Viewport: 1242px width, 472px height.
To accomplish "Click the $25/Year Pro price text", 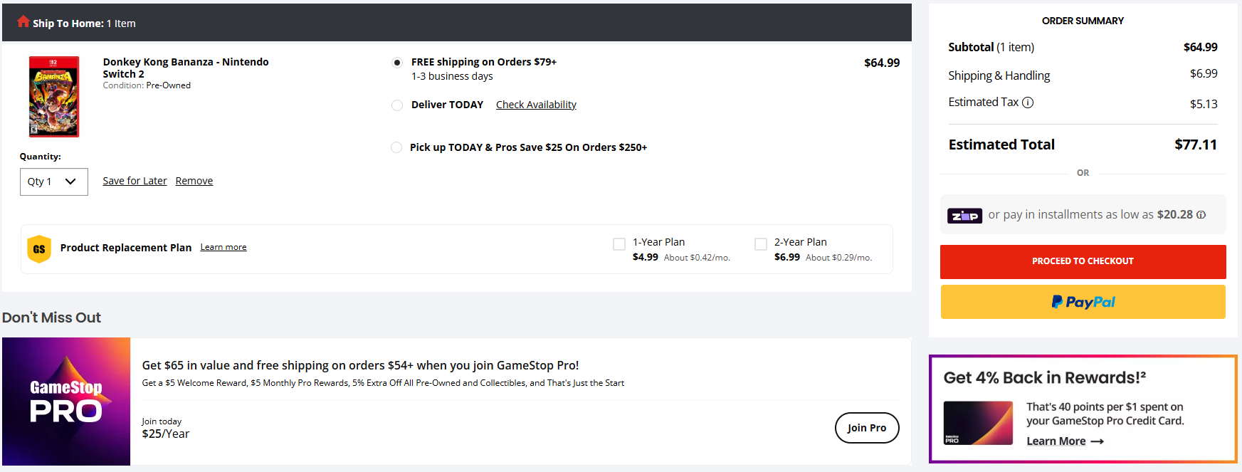I will (x=166, y=434).
